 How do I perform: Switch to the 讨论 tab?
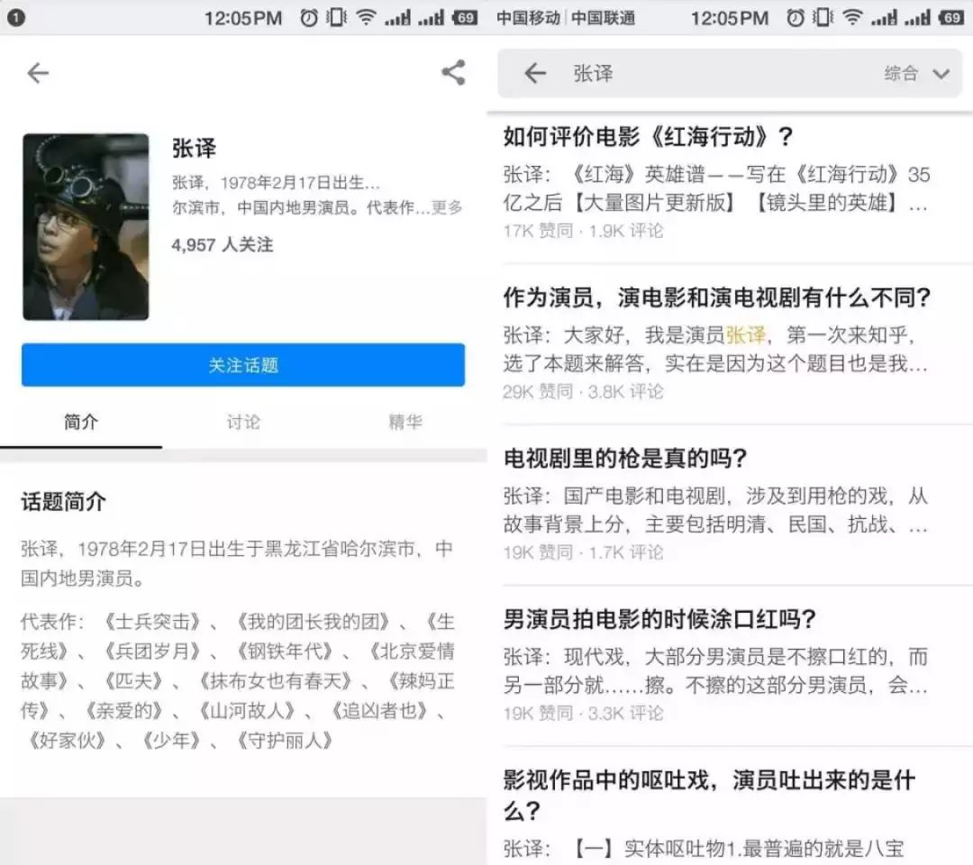(243, 423)
